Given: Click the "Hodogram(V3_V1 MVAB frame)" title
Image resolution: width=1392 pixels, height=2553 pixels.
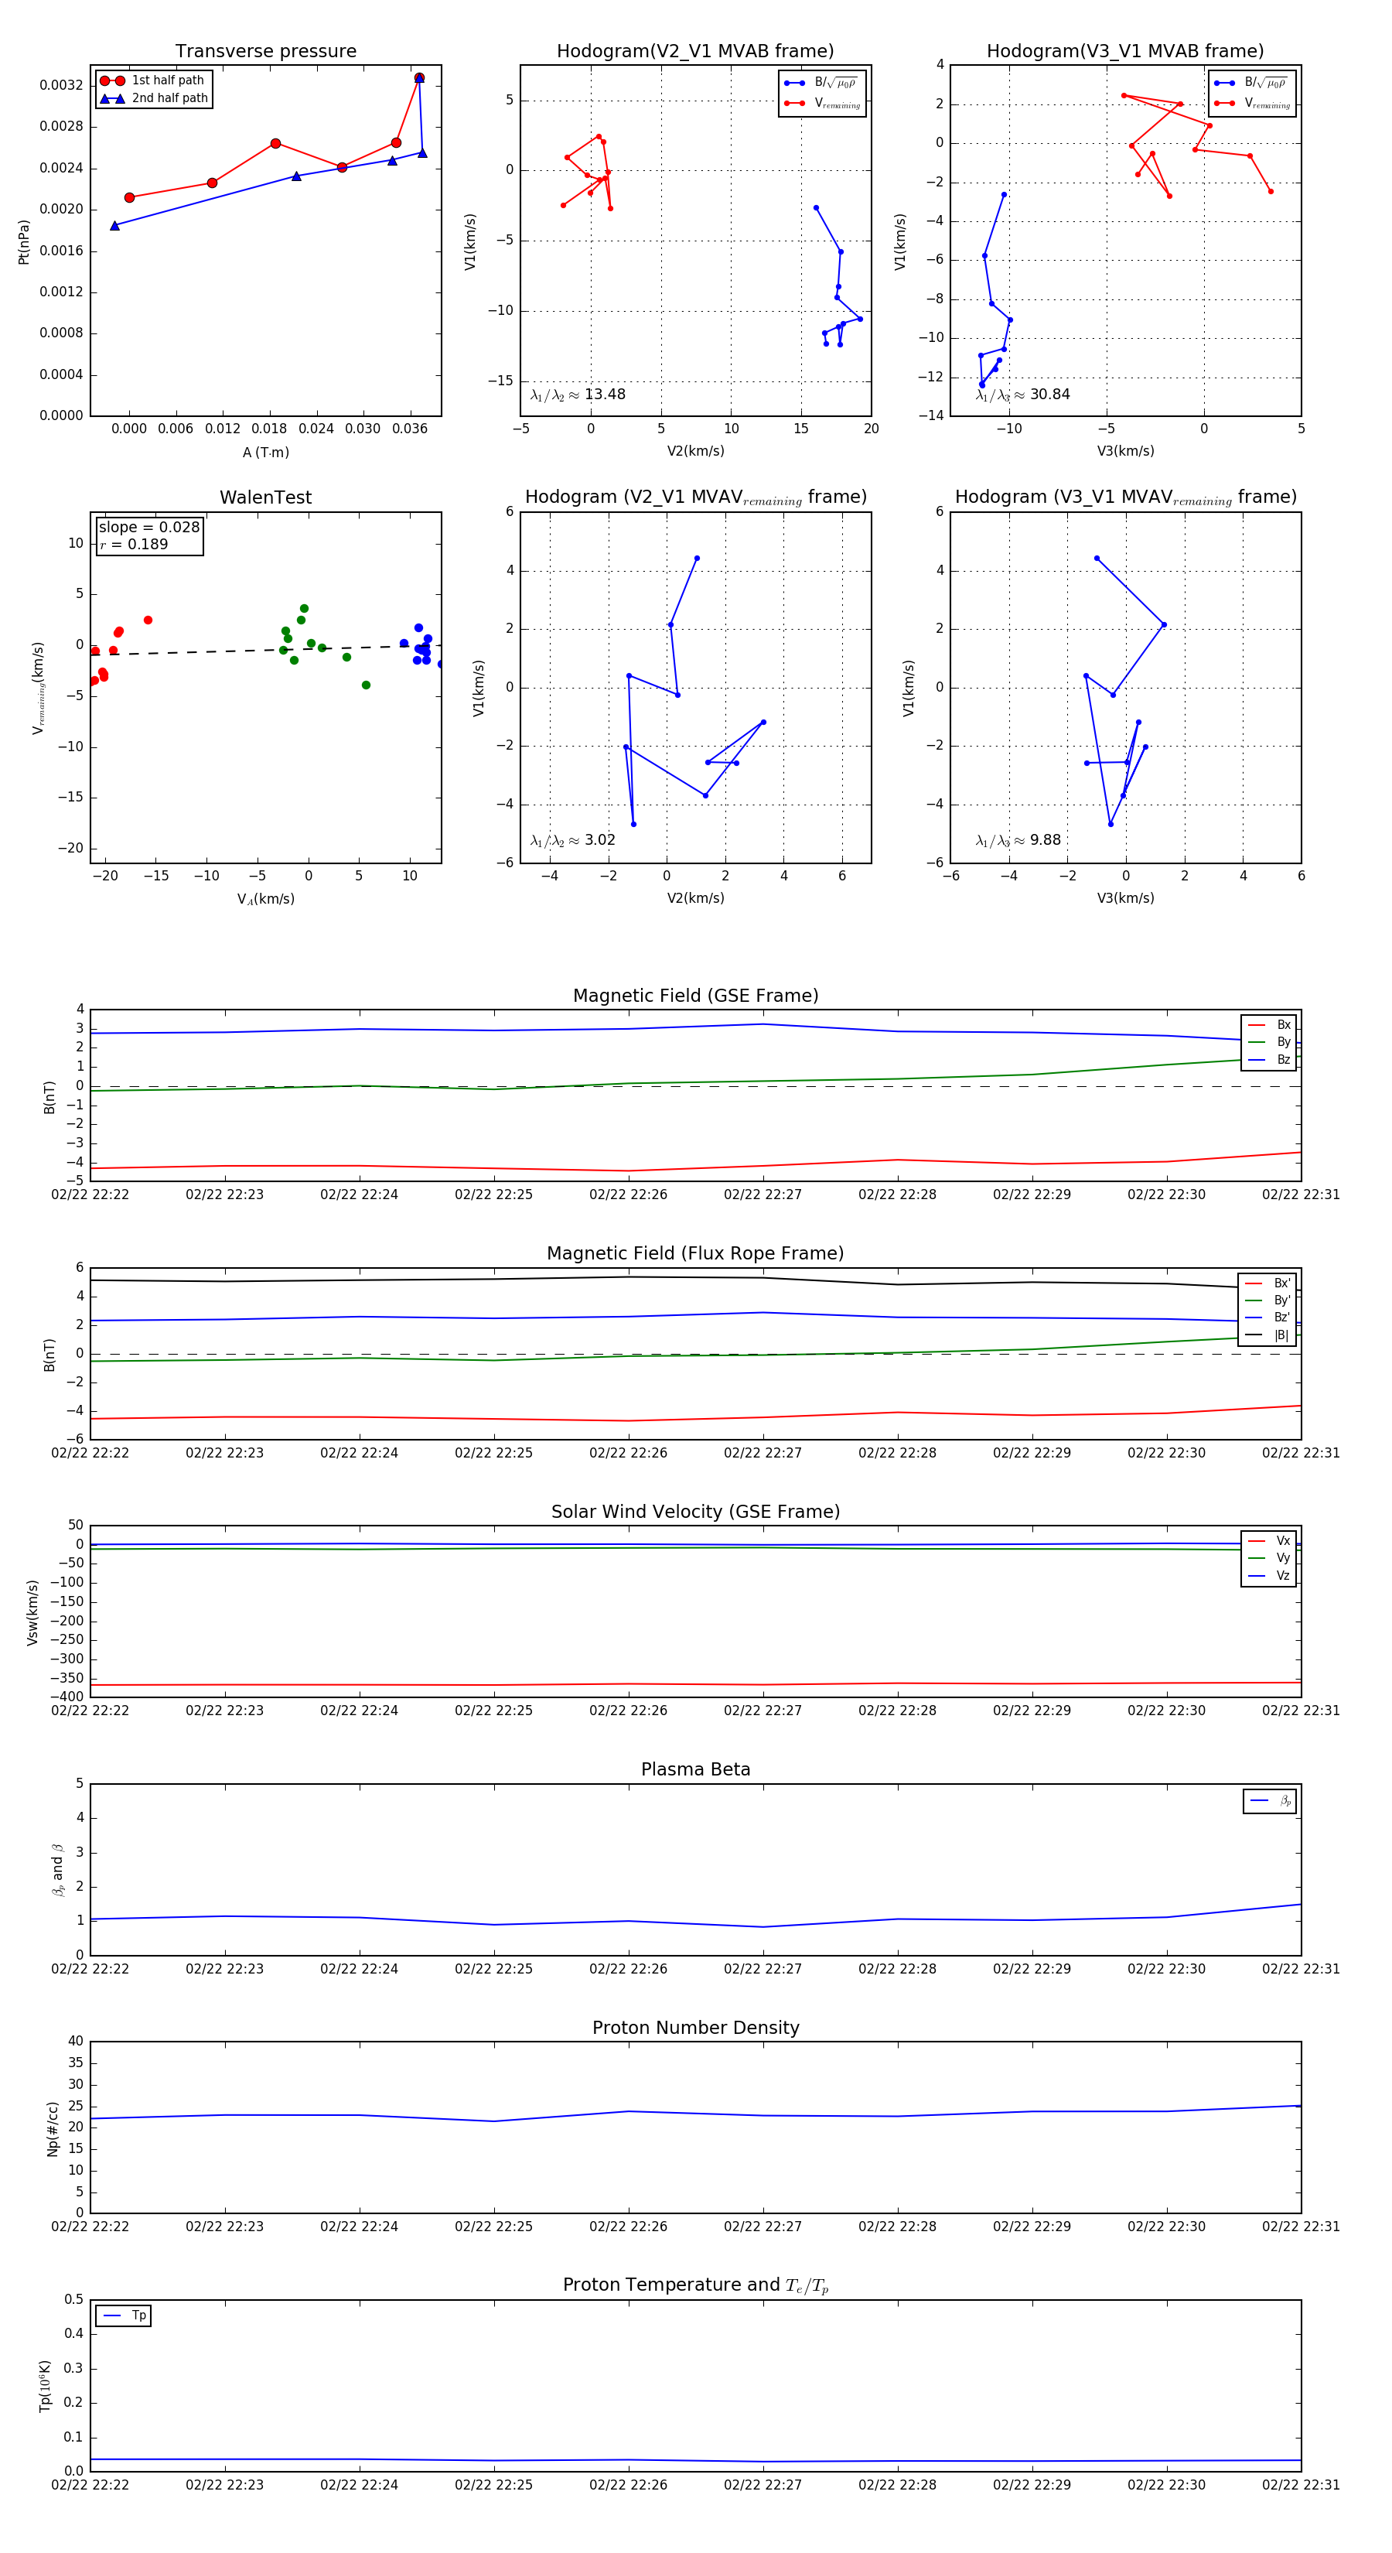Looking at the screenshot, I should coord(1125,50).
